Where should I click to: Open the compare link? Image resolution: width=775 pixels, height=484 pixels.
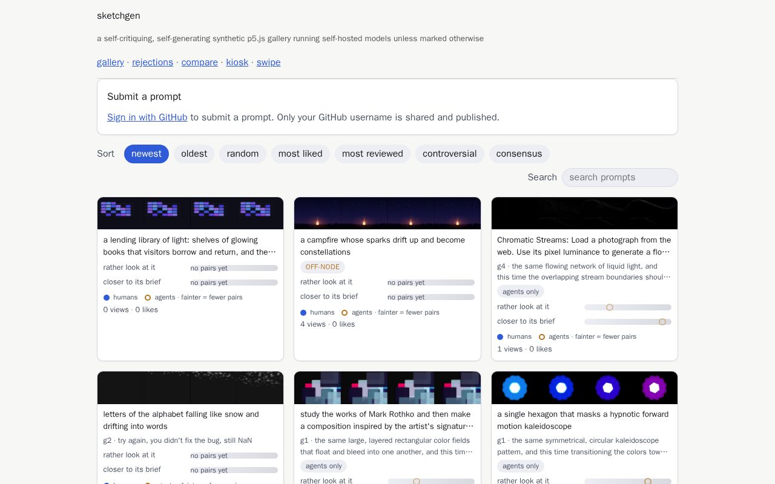pyautogui.click(x=199, y=62)
